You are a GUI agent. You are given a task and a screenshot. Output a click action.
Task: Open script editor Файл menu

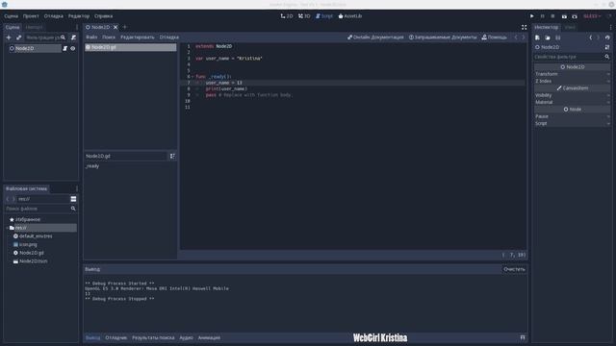[x=91, y=37]
